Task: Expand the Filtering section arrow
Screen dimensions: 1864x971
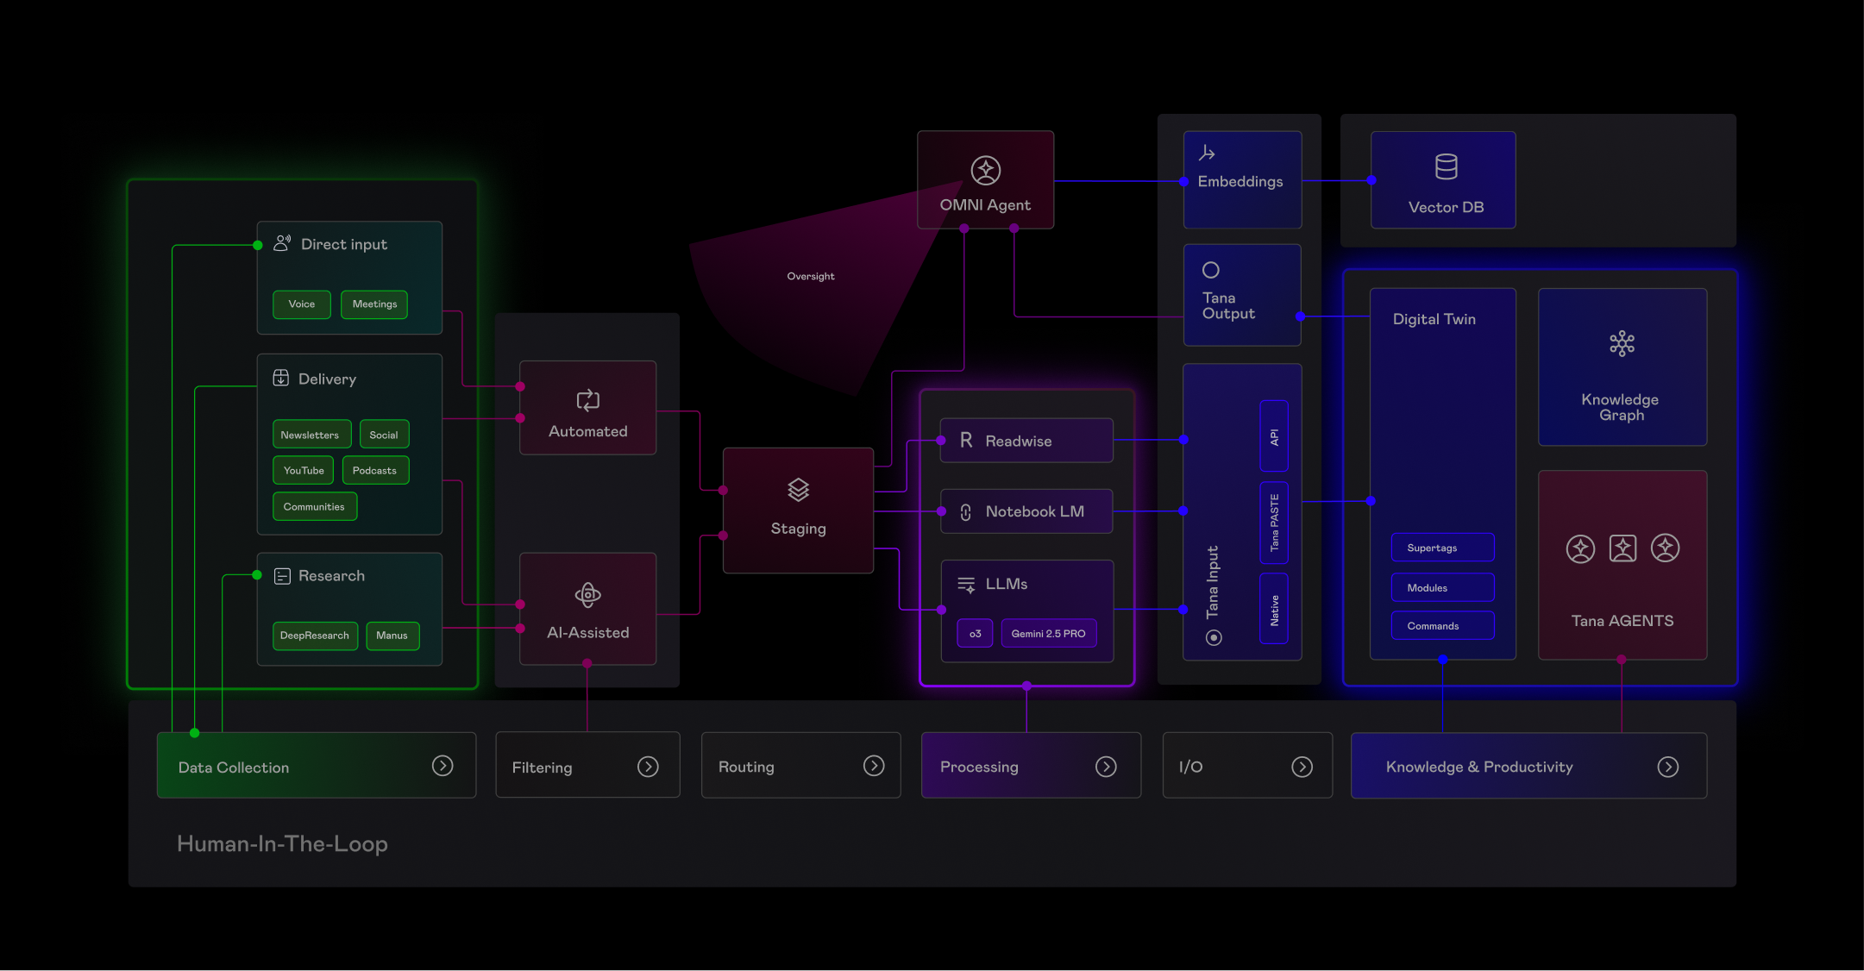Action: [648, 767]
